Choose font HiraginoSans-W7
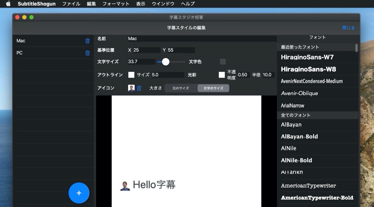The height and width of the screenshot is (207, 374). pos(317,57)
